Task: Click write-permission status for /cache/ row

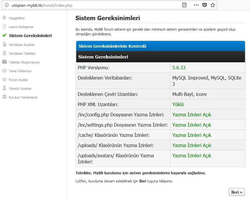Action: pyautogui.click(x=192, y=135)
